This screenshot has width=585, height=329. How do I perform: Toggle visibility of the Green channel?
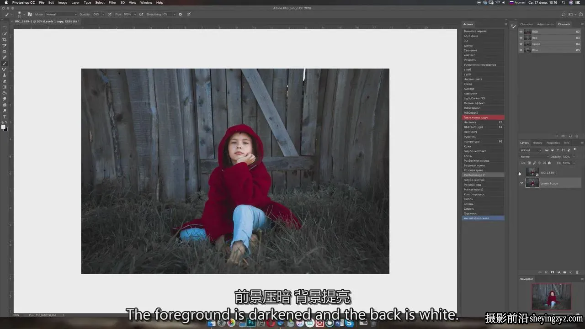point(521,44)
